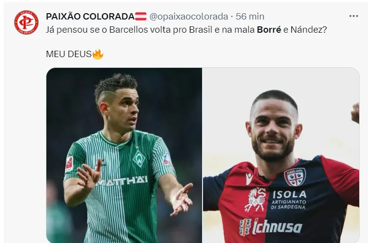Click the flag emoji beside the account name
The image size is (368, 243).
(141, 17)
